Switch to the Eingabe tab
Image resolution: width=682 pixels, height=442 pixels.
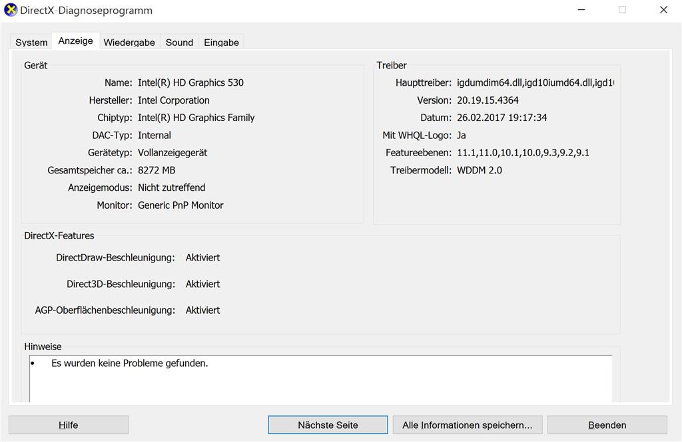coord(221,42)
